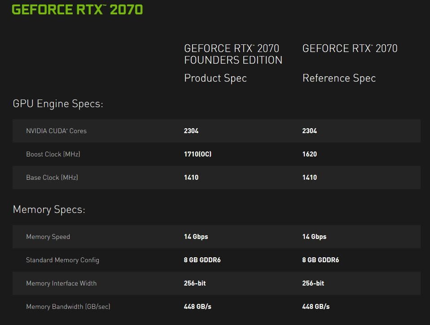Click the GPU Engine Specs section heading
Viewport: 430px width, 325px height.
click(x=58, y=104)
